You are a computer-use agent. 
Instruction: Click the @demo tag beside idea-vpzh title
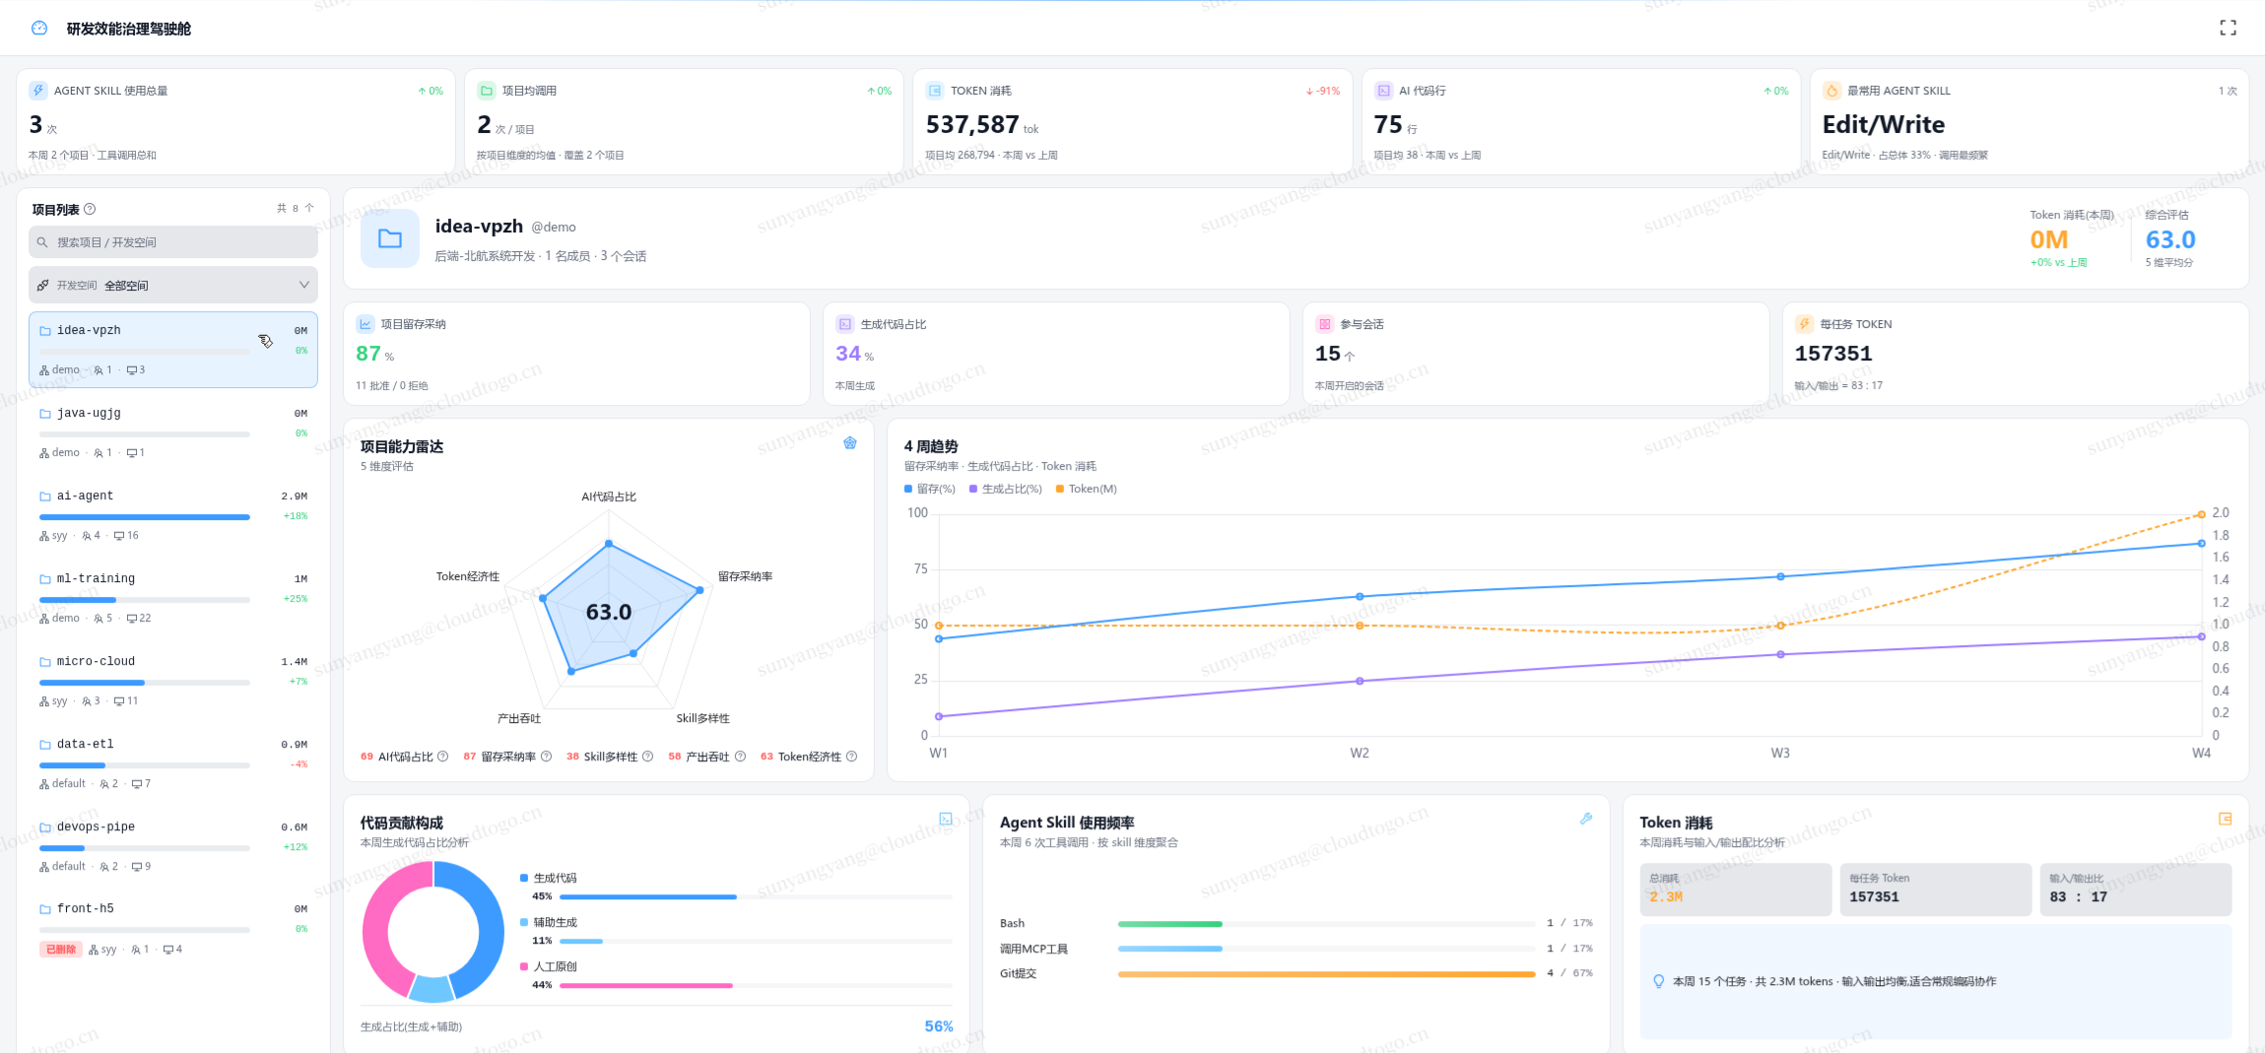tap(554, 227)
